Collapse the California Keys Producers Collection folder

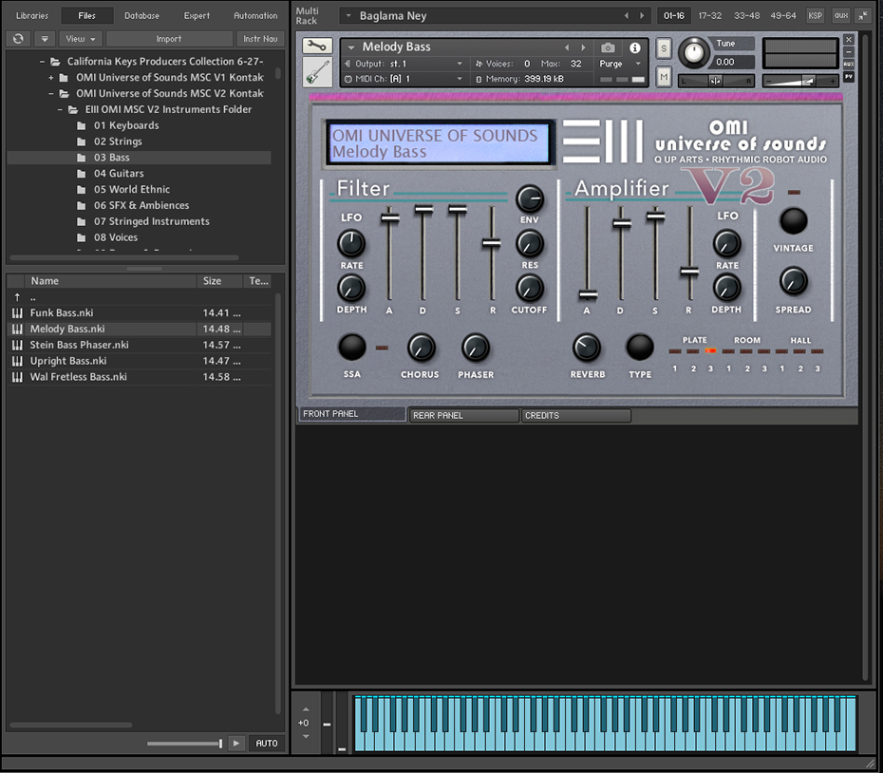(42, 62)
